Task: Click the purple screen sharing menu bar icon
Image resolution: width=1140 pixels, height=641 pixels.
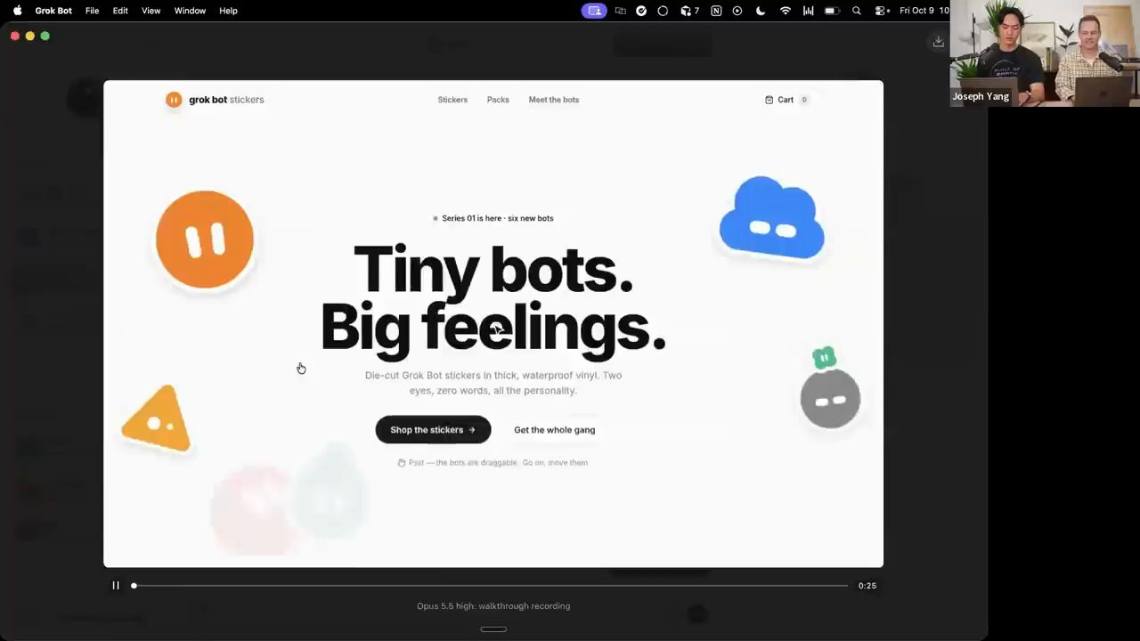Action: point(594,11)
